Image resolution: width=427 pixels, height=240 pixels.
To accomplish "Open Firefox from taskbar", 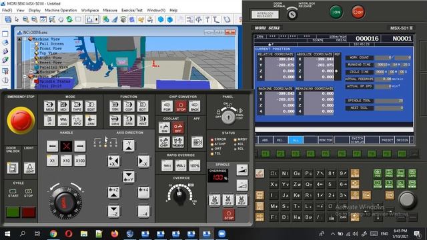I will pyautogui.click(x=115, y=233).
